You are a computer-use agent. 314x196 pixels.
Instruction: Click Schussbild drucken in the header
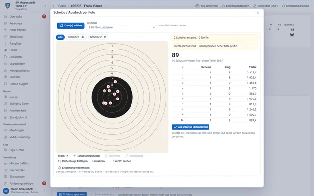click(x=295, y=6)
